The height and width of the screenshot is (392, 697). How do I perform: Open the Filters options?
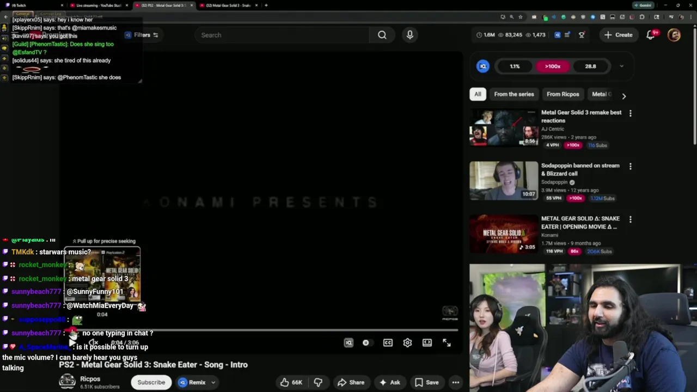(x=142, y=35)
